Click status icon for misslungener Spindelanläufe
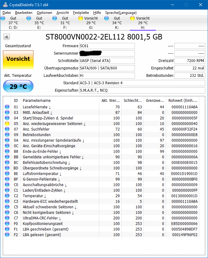 click(7, 140)
